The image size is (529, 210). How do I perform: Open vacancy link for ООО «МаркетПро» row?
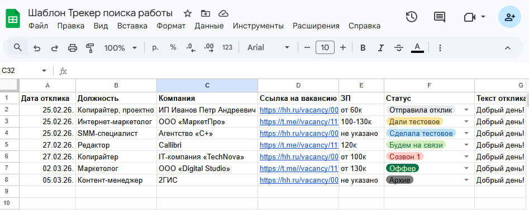[x=299, y=121]
